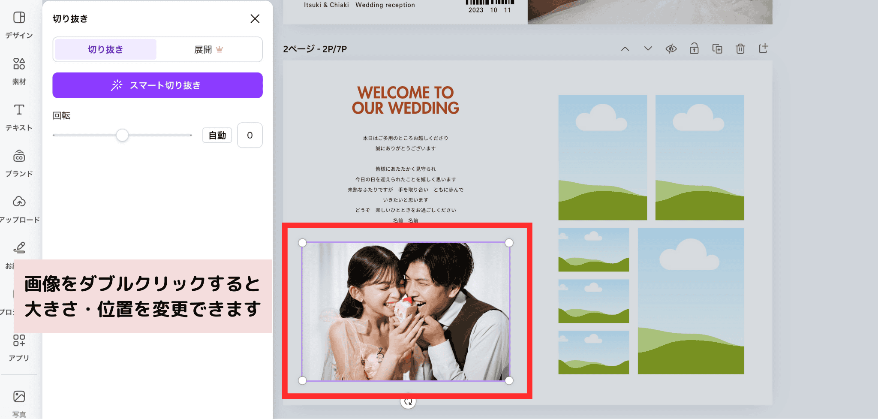
Task: Select the テキスト (Text) tool
Action: tap(19, 117)
